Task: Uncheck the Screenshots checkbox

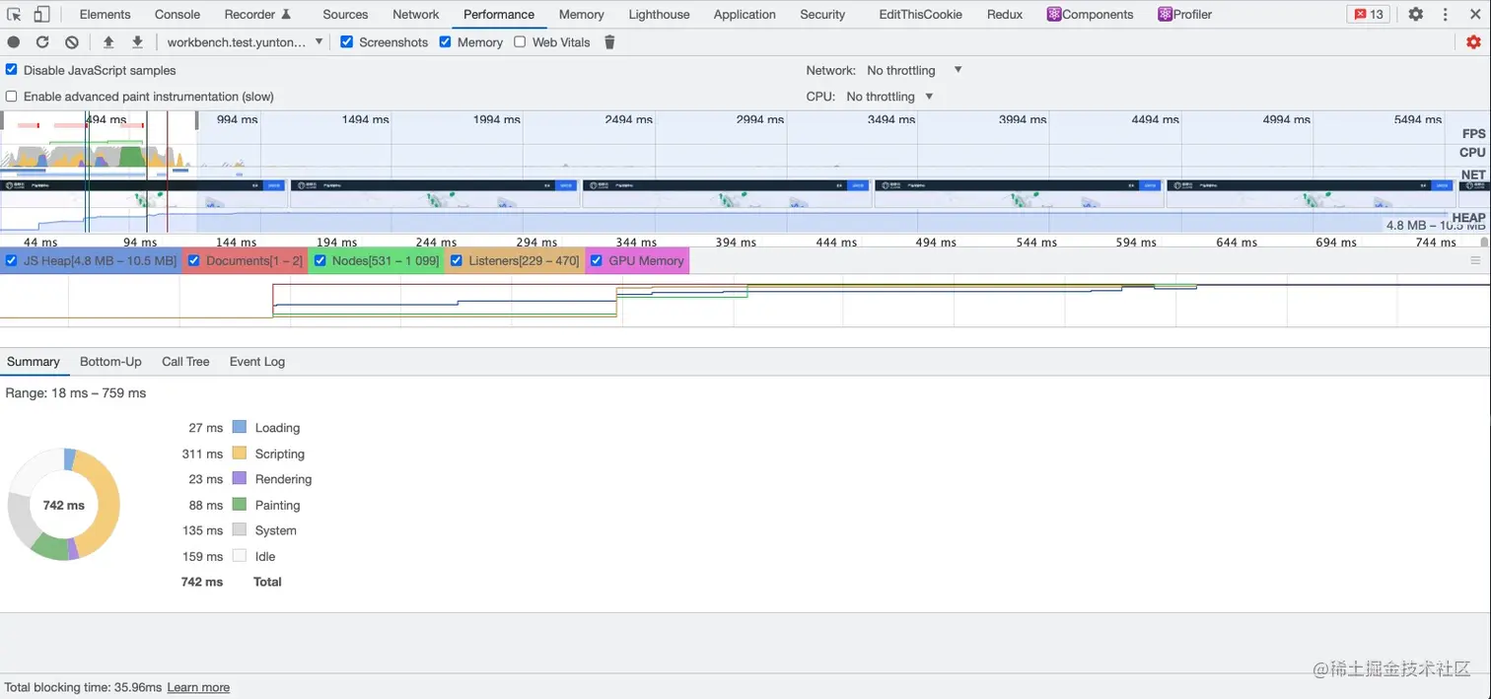Action: coord(347,42)
